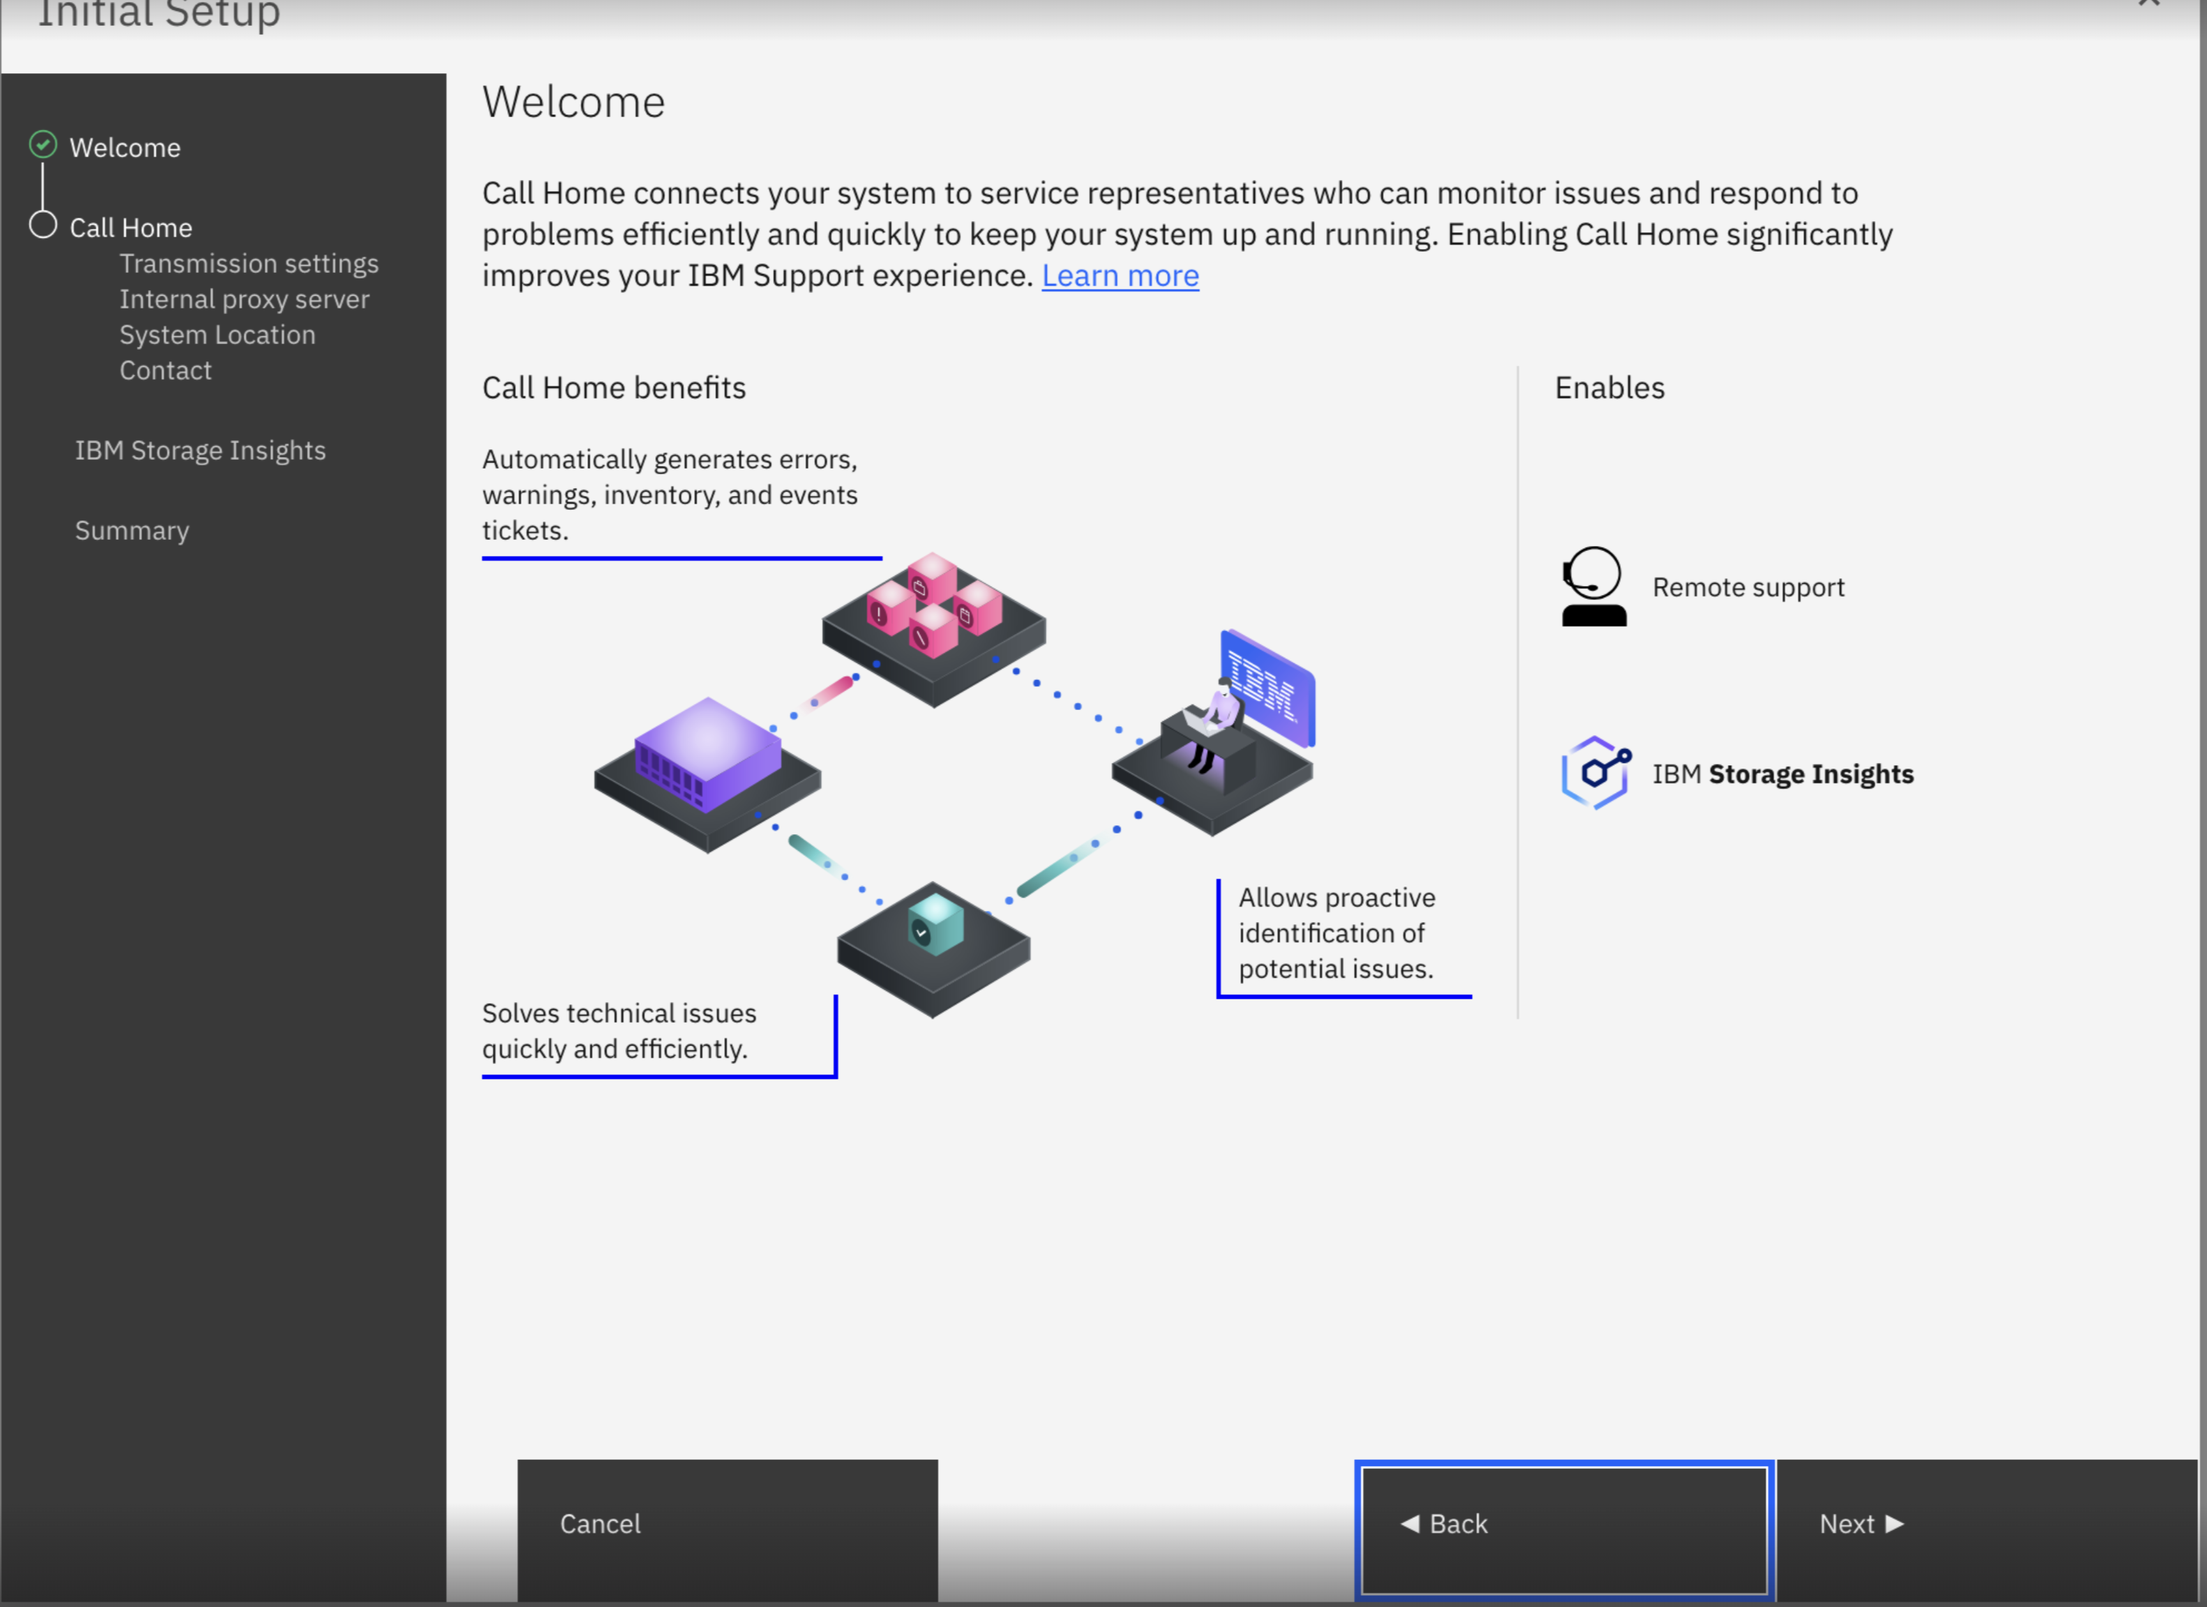2207x1607 pixels.
Task: Close the Initial Setup dialog
Action: (x=2148, y=4)
